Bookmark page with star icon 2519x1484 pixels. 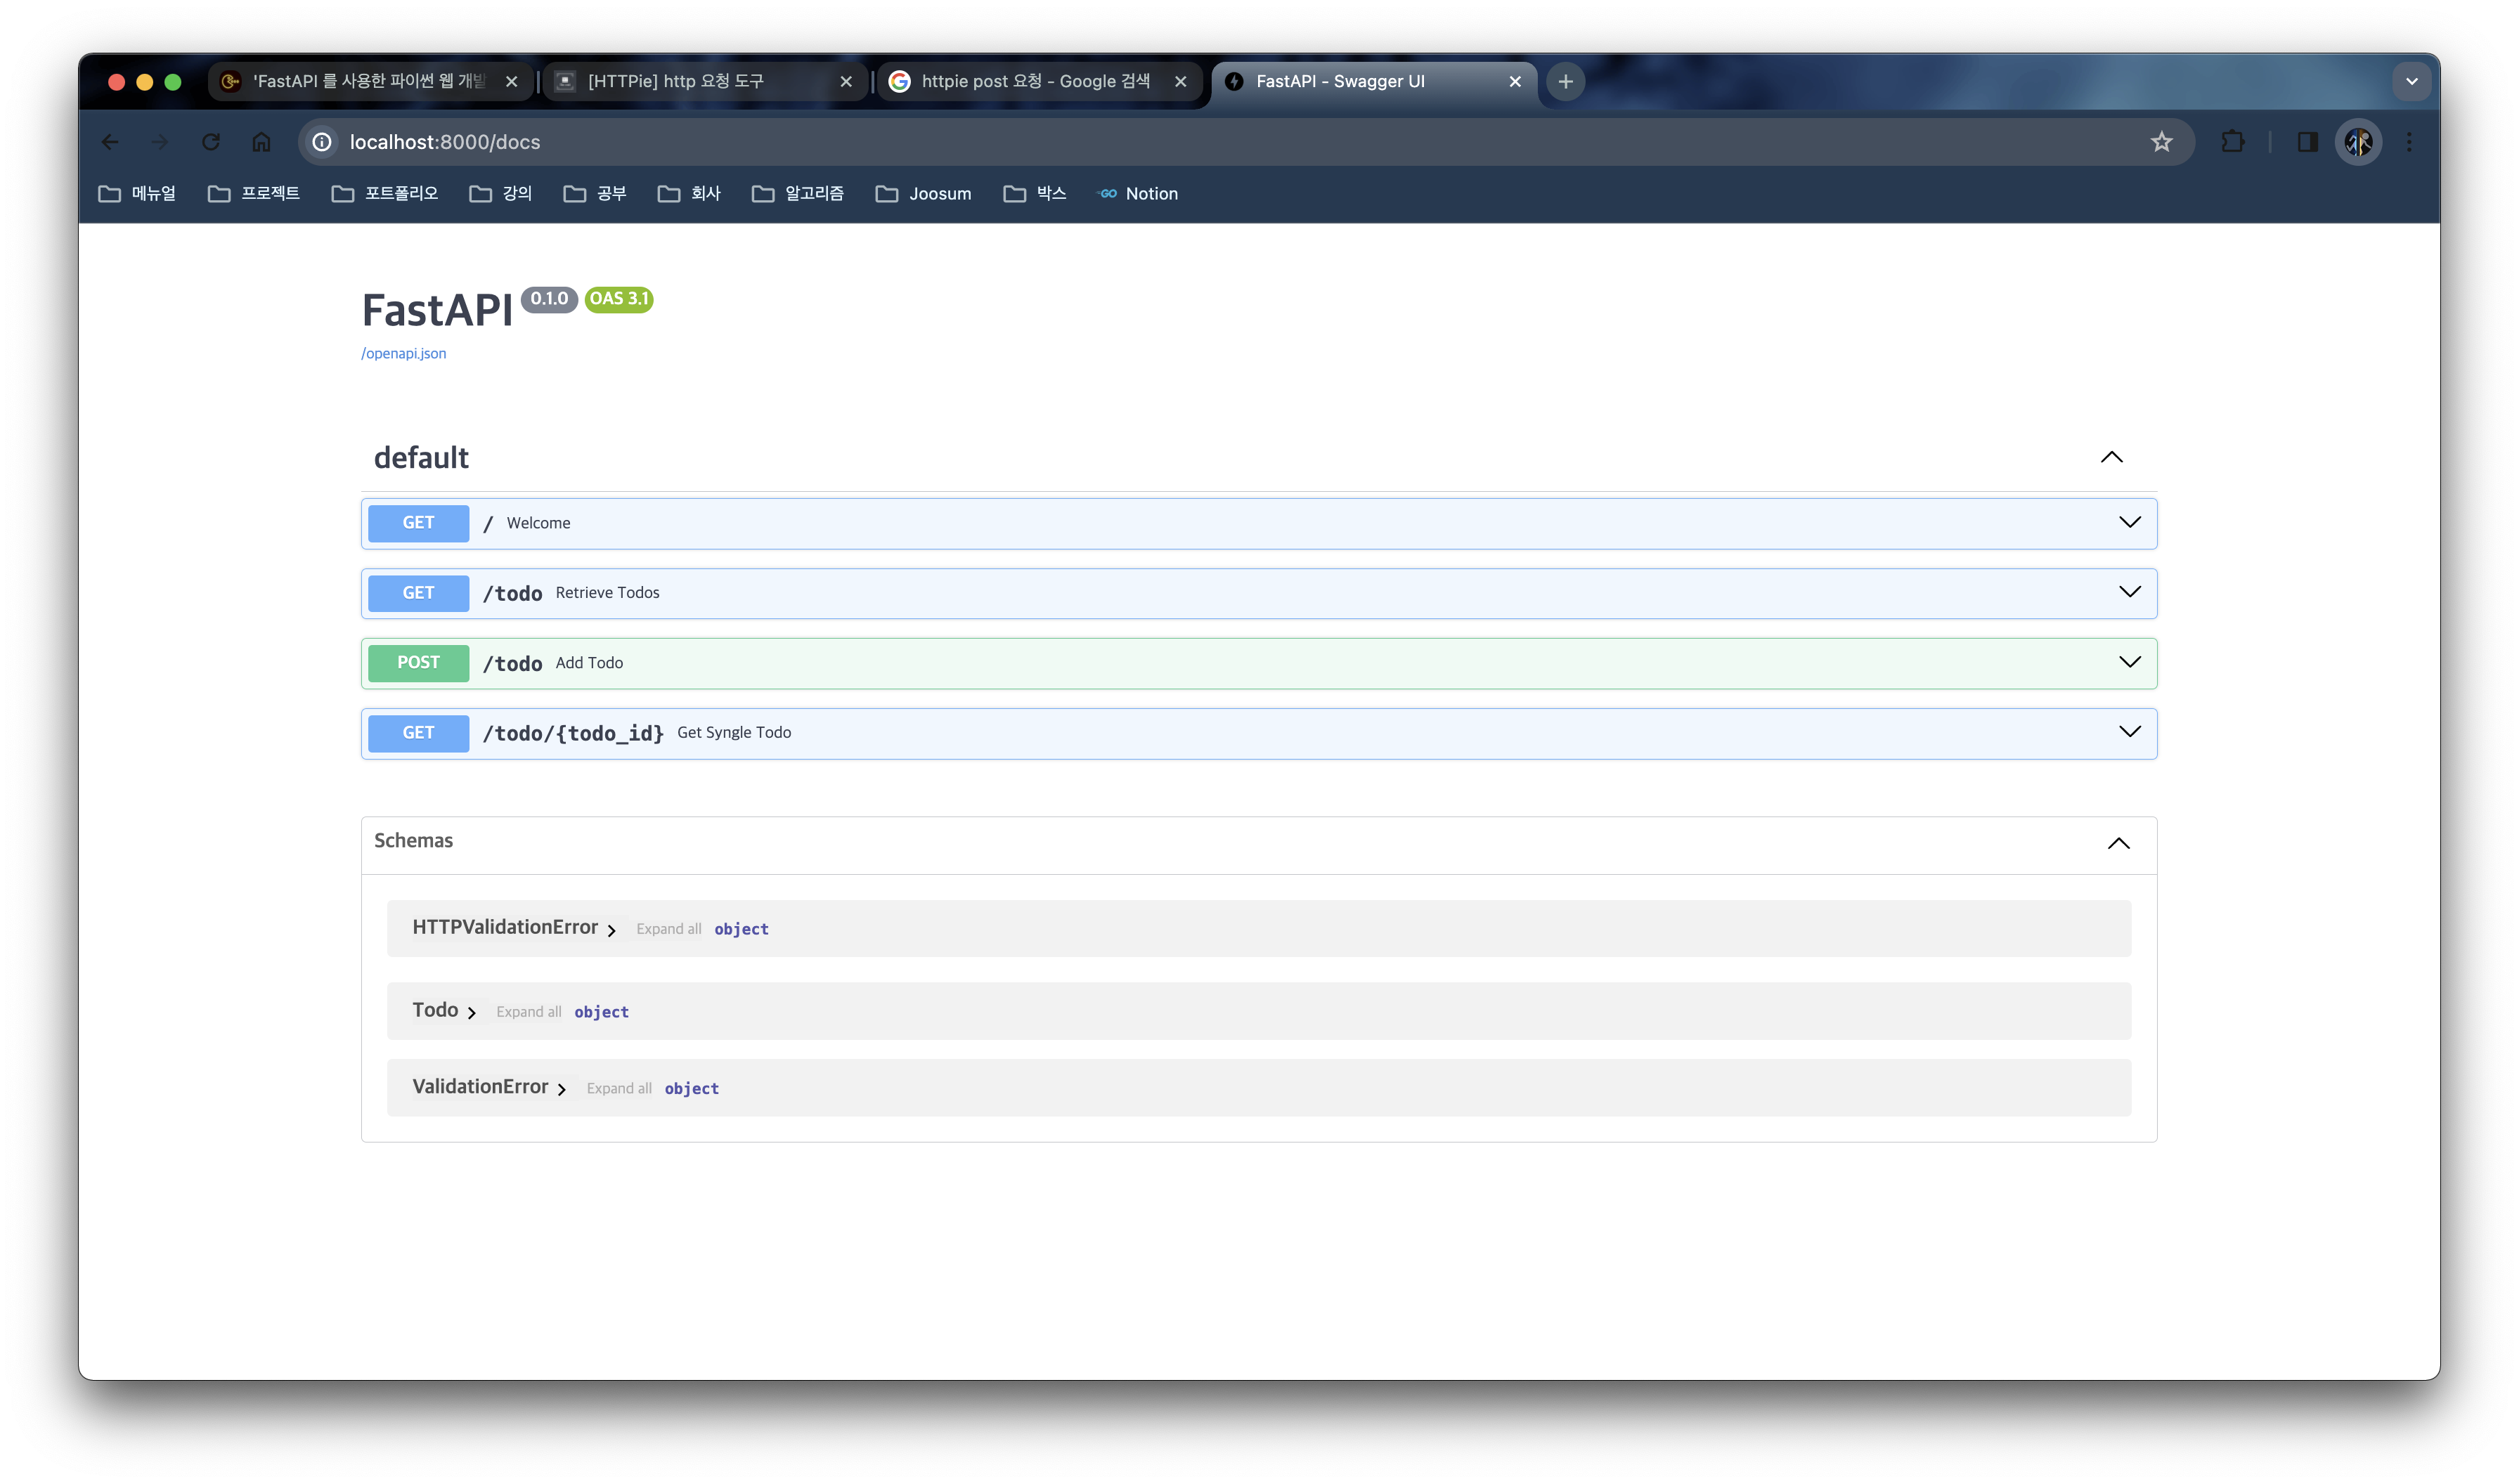click(x=2161, y=142)
